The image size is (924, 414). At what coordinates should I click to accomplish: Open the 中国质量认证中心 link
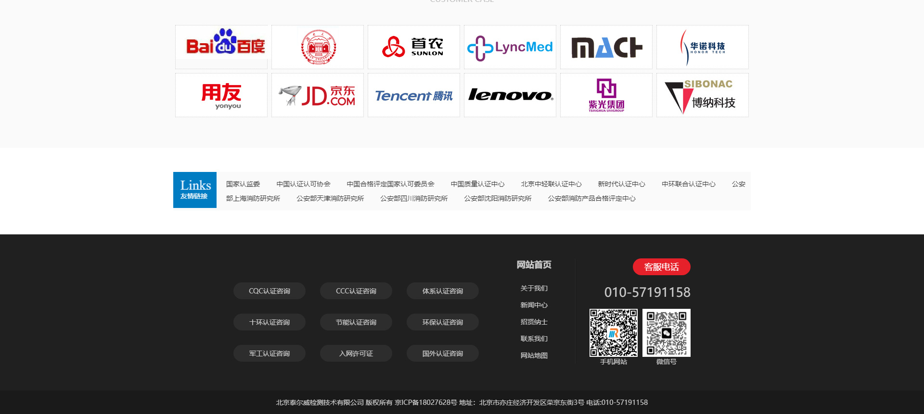[x=477, y=184]
